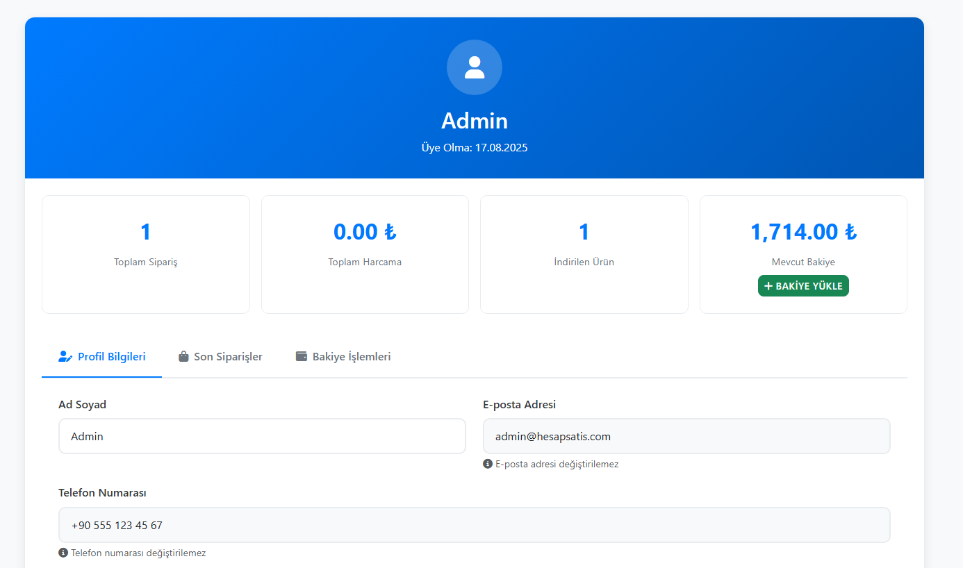
Task: Click the wallet icon beside Bakiye İşlemleri
Action: 302,357
